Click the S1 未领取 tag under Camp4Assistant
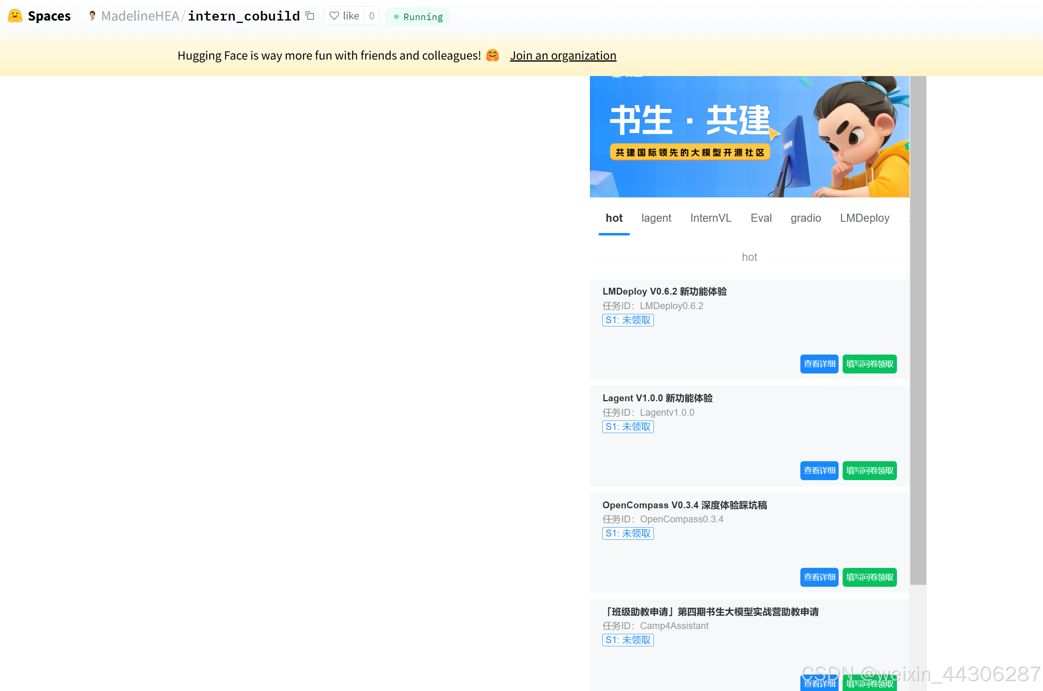 coord(627,640)
